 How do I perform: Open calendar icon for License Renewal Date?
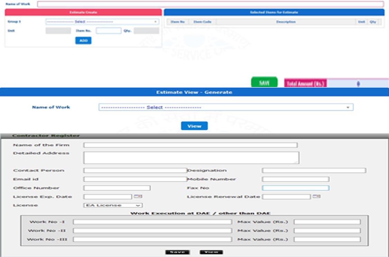(x=316, y=197)
